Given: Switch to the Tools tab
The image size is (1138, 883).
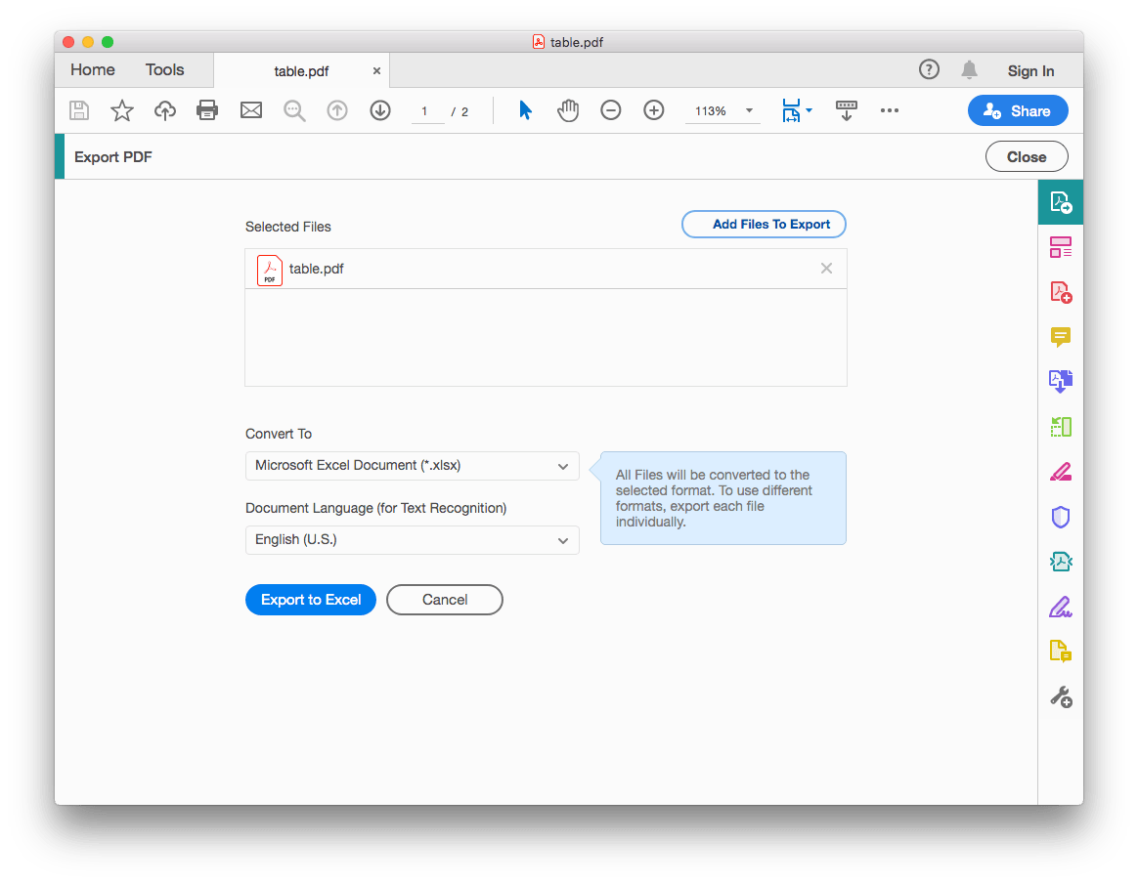Looking at the screenshot, I should (165, 70).
